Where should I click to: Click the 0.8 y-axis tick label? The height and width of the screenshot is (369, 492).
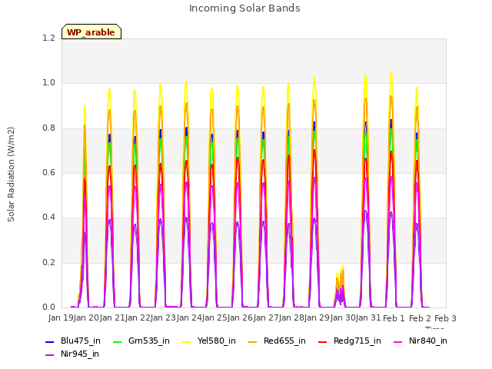point(48,128)
